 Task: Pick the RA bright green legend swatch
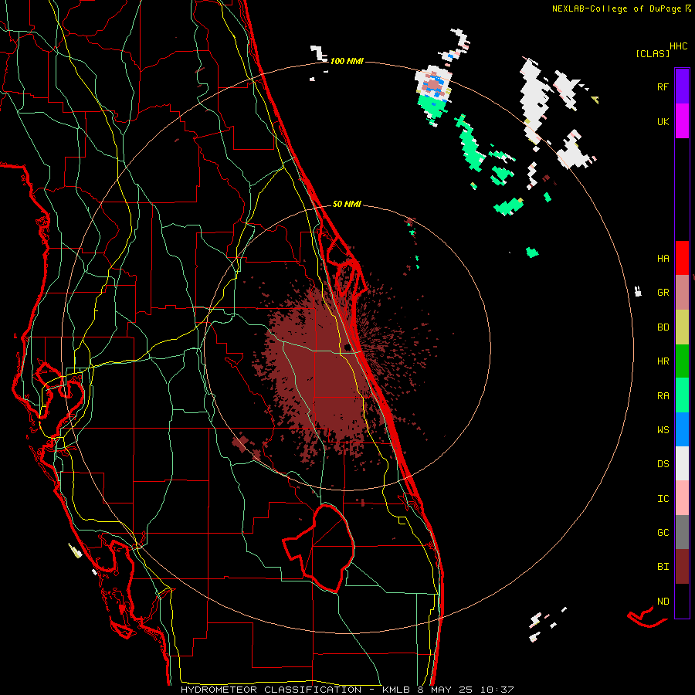(x=682, y=395)
